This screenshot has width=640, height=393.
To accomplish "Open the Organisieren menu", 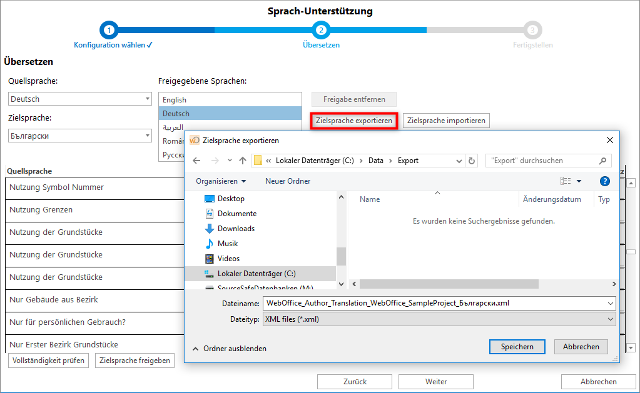I will click(x=220, y=181).
